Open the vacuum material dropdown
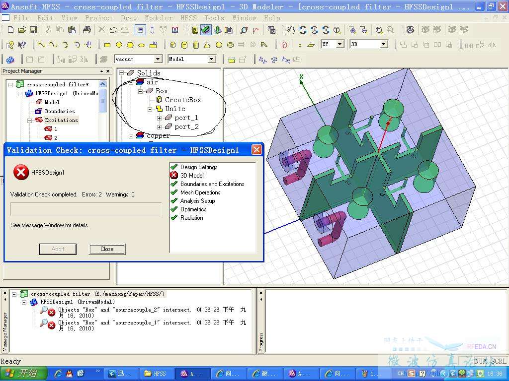This screenshot has height=381, width=509. point(158,59)
